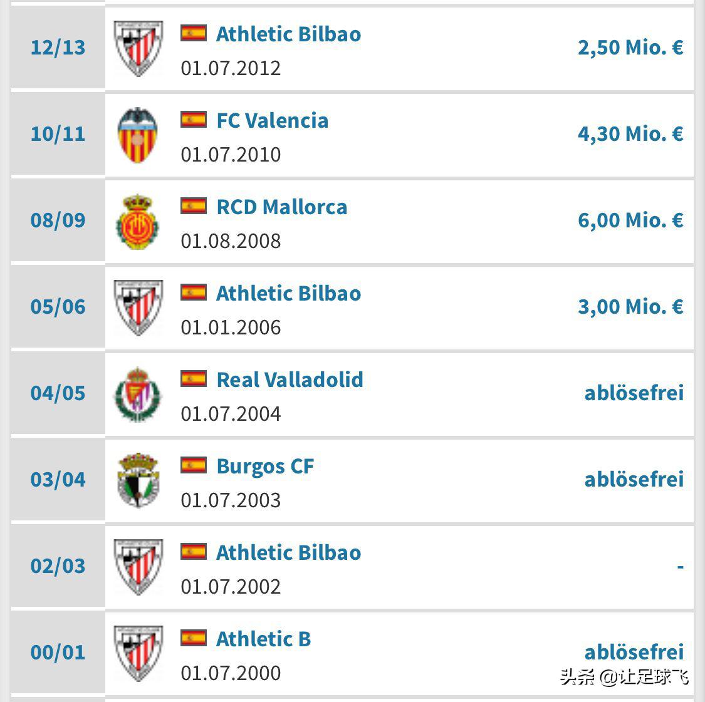Click the Spanish flag beside Burgos CF
Screen dimensions: 705x702
point(194,465)
